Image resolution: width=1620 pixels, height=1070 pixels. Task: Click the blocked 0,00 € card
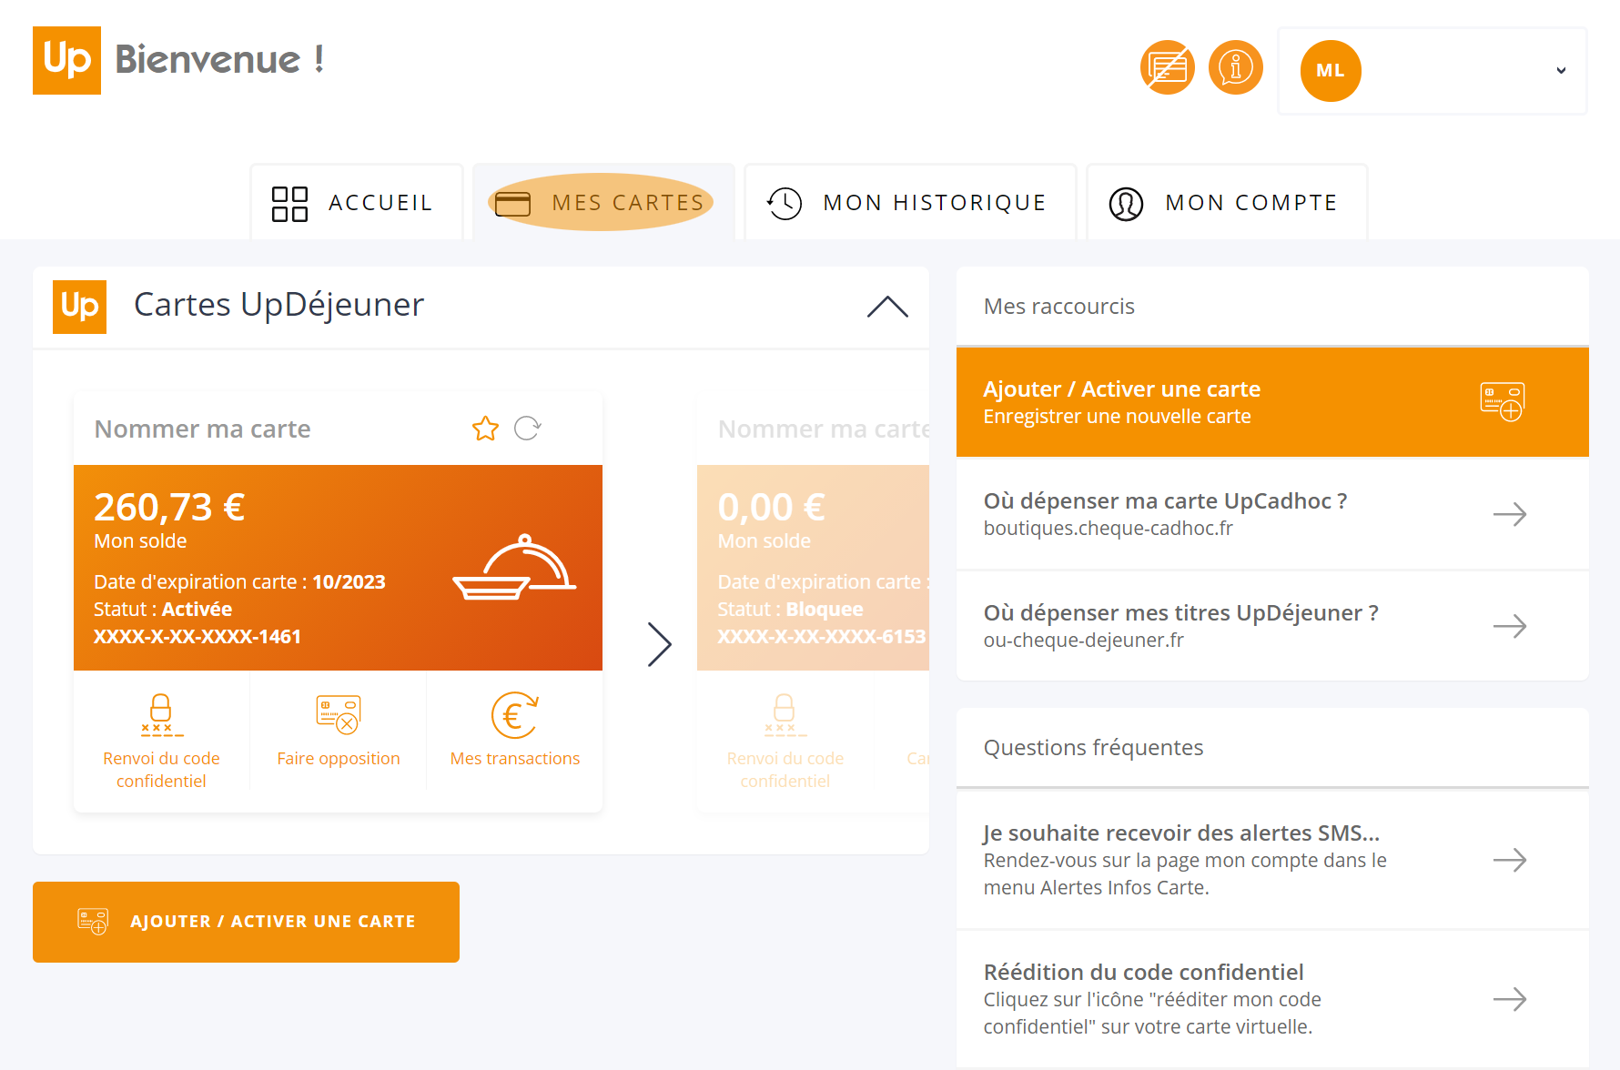tap(813, 568)
